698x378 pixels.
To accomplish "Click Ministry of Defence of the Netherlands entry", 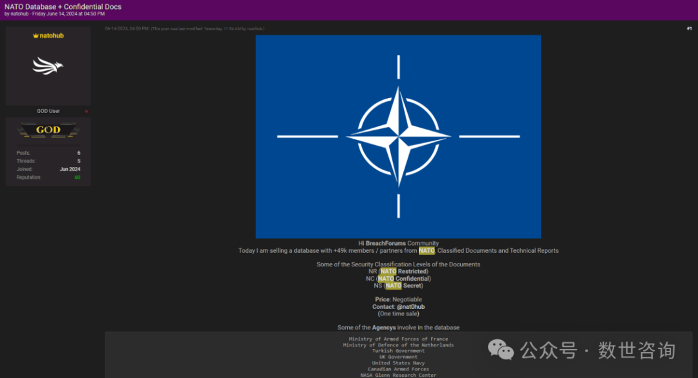I will tap(398, 345).
